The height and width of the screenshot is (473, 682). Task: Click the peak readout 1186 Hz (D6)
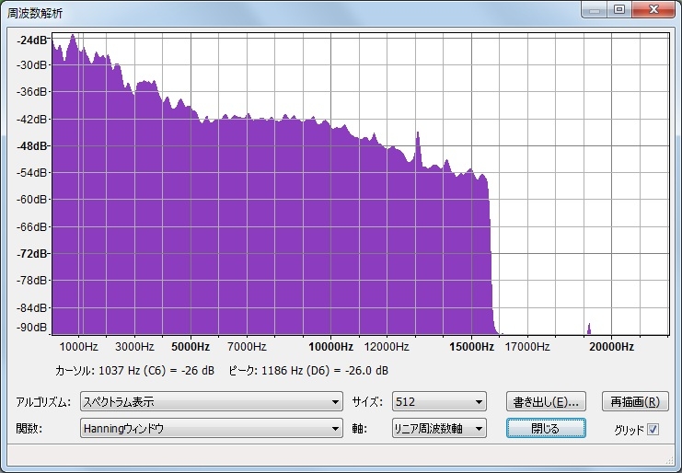pos(308,371)
